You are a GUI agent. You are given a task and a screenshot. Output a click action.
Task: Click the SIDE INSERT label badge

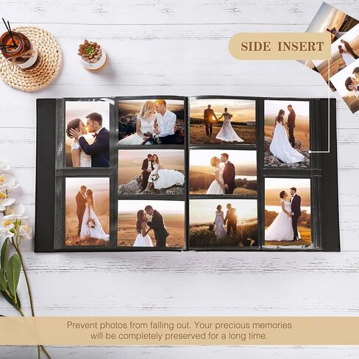[x=280, y=46]
